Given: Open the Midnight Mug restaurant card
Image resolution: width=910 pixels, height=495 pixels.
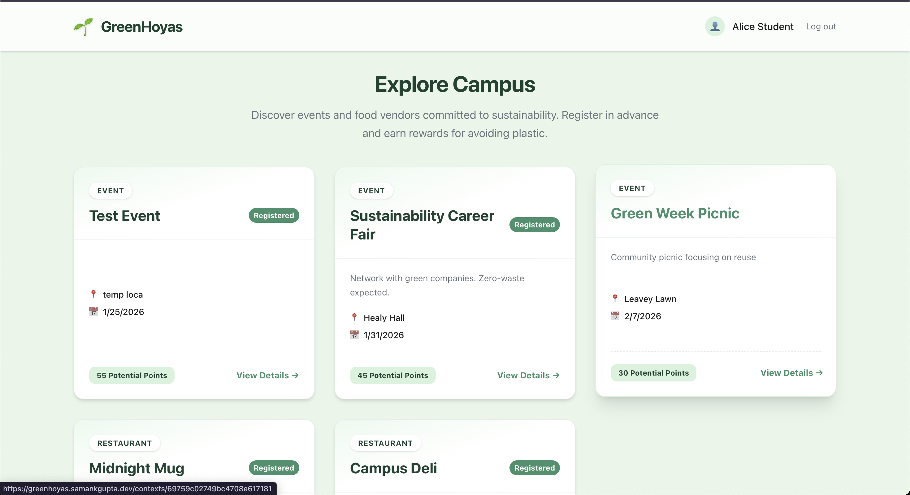Looking at the screenshot, I should pyautogui.click(x=137, y=468).
